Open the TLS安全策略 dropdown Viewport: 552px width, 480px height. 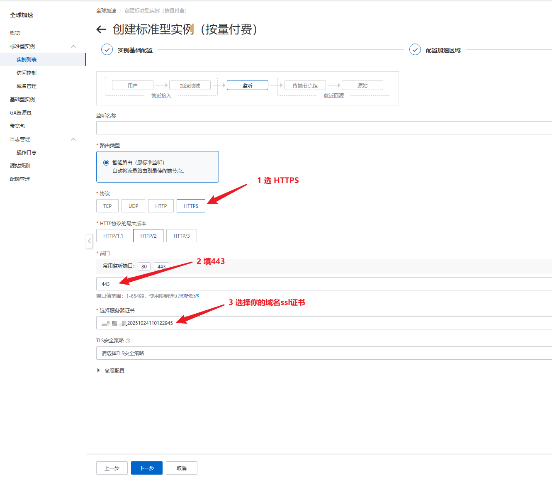coord(323,353)
